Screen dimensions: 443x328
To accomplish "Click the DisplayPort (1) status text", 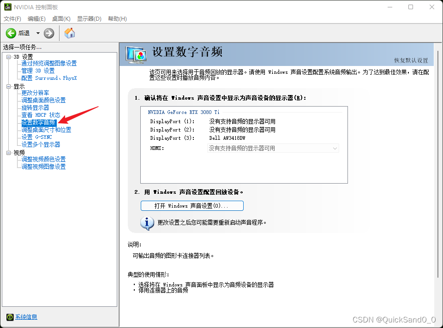I will [x=242, y=121].
